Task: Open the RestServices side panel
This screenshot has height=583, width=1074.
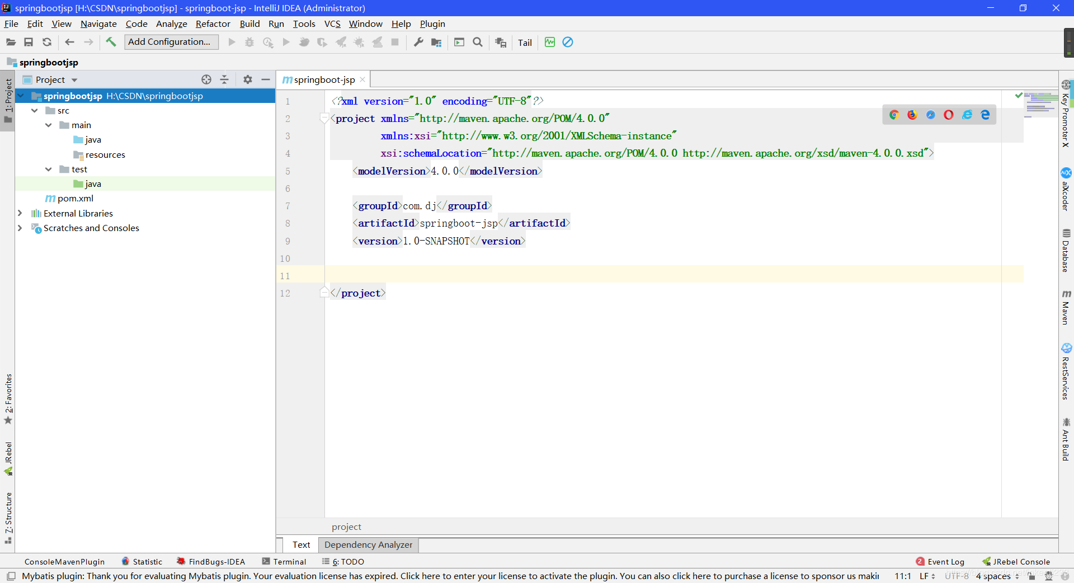Action: 1066,372
